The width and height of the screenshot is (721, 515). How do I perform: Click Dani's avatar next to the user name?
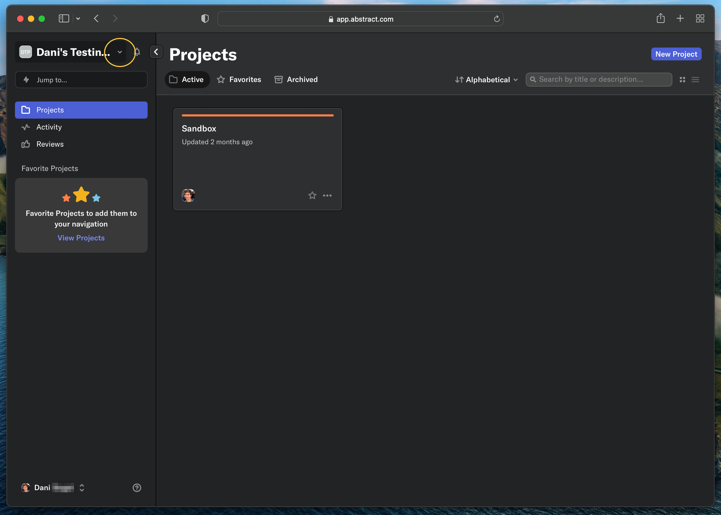(x=26, y=487)
